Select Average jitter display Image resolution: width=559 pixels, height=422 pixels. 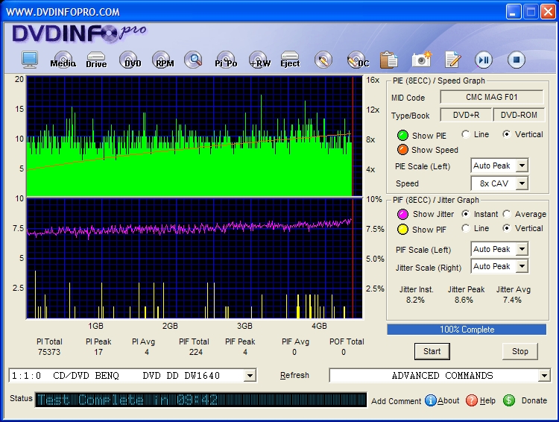click(x=507, y=214)
